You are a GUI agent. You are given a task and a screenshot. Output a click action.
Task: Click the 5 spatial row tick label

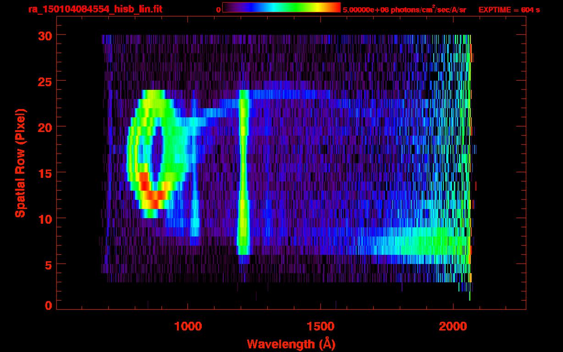tap(48, 264)
